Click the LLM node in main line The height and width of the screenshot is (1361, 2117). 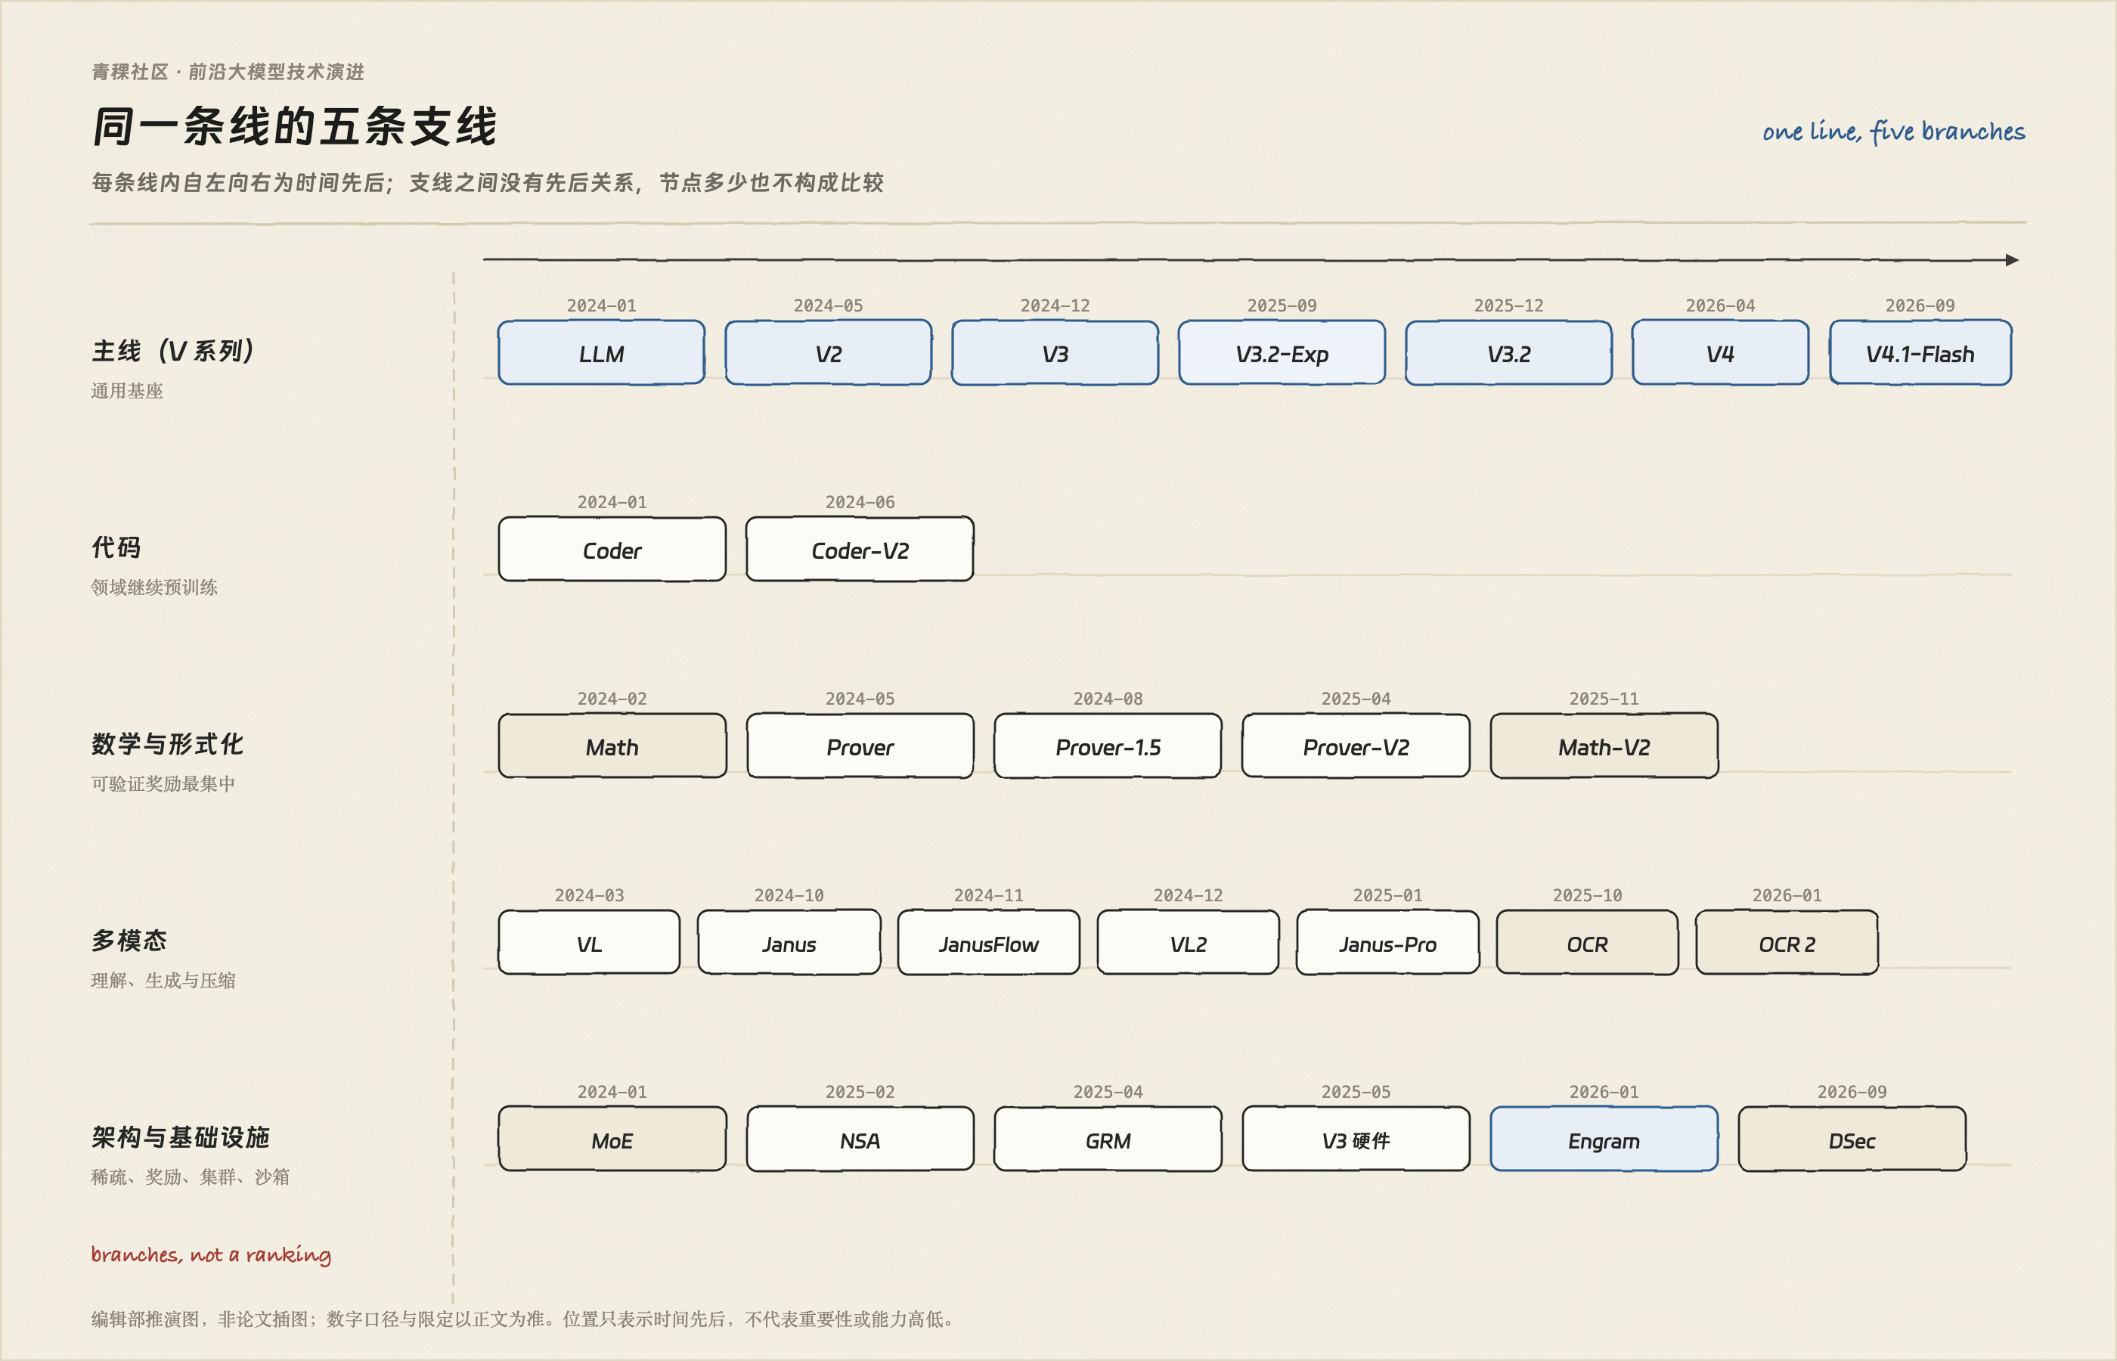tap(601, 352)
